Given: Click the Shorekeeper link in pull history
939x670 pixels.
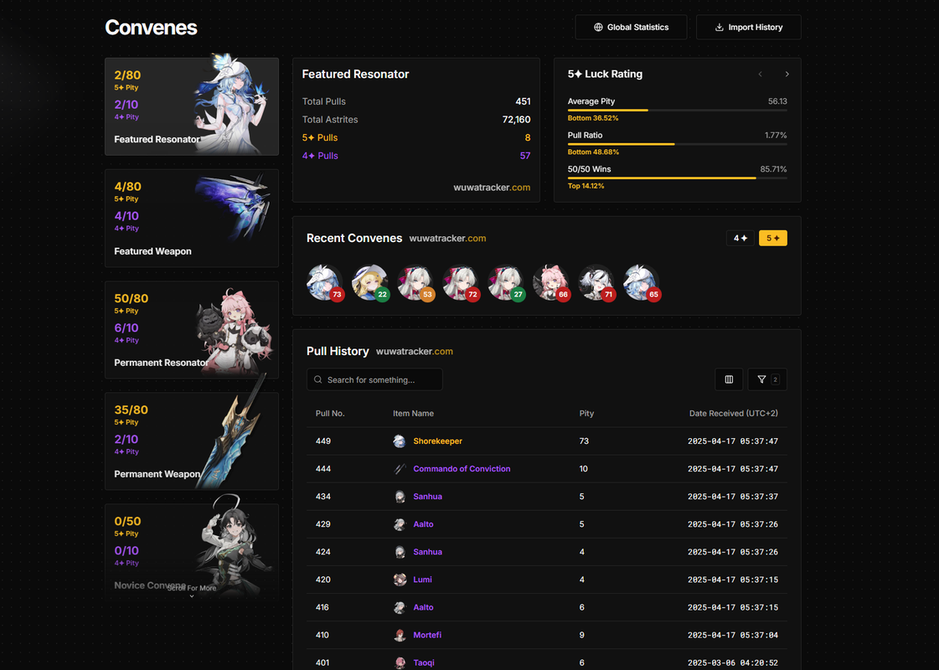Looking at the screenshot, I should pyautogui.click(x=438, y=441).
